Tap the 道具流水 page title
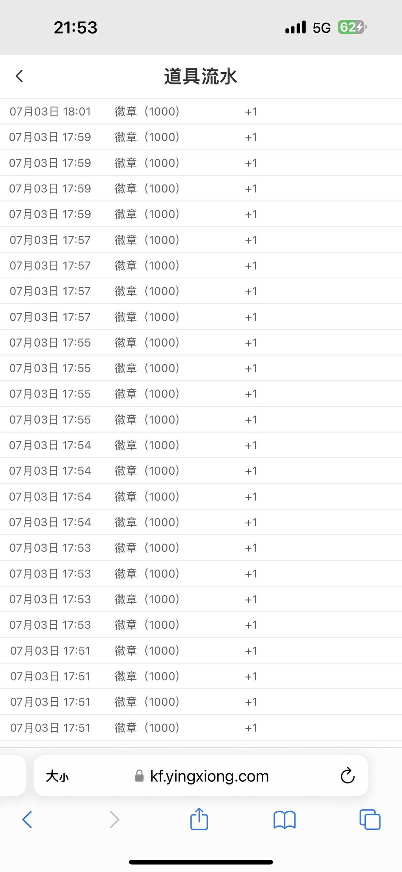 click(201, 77)
